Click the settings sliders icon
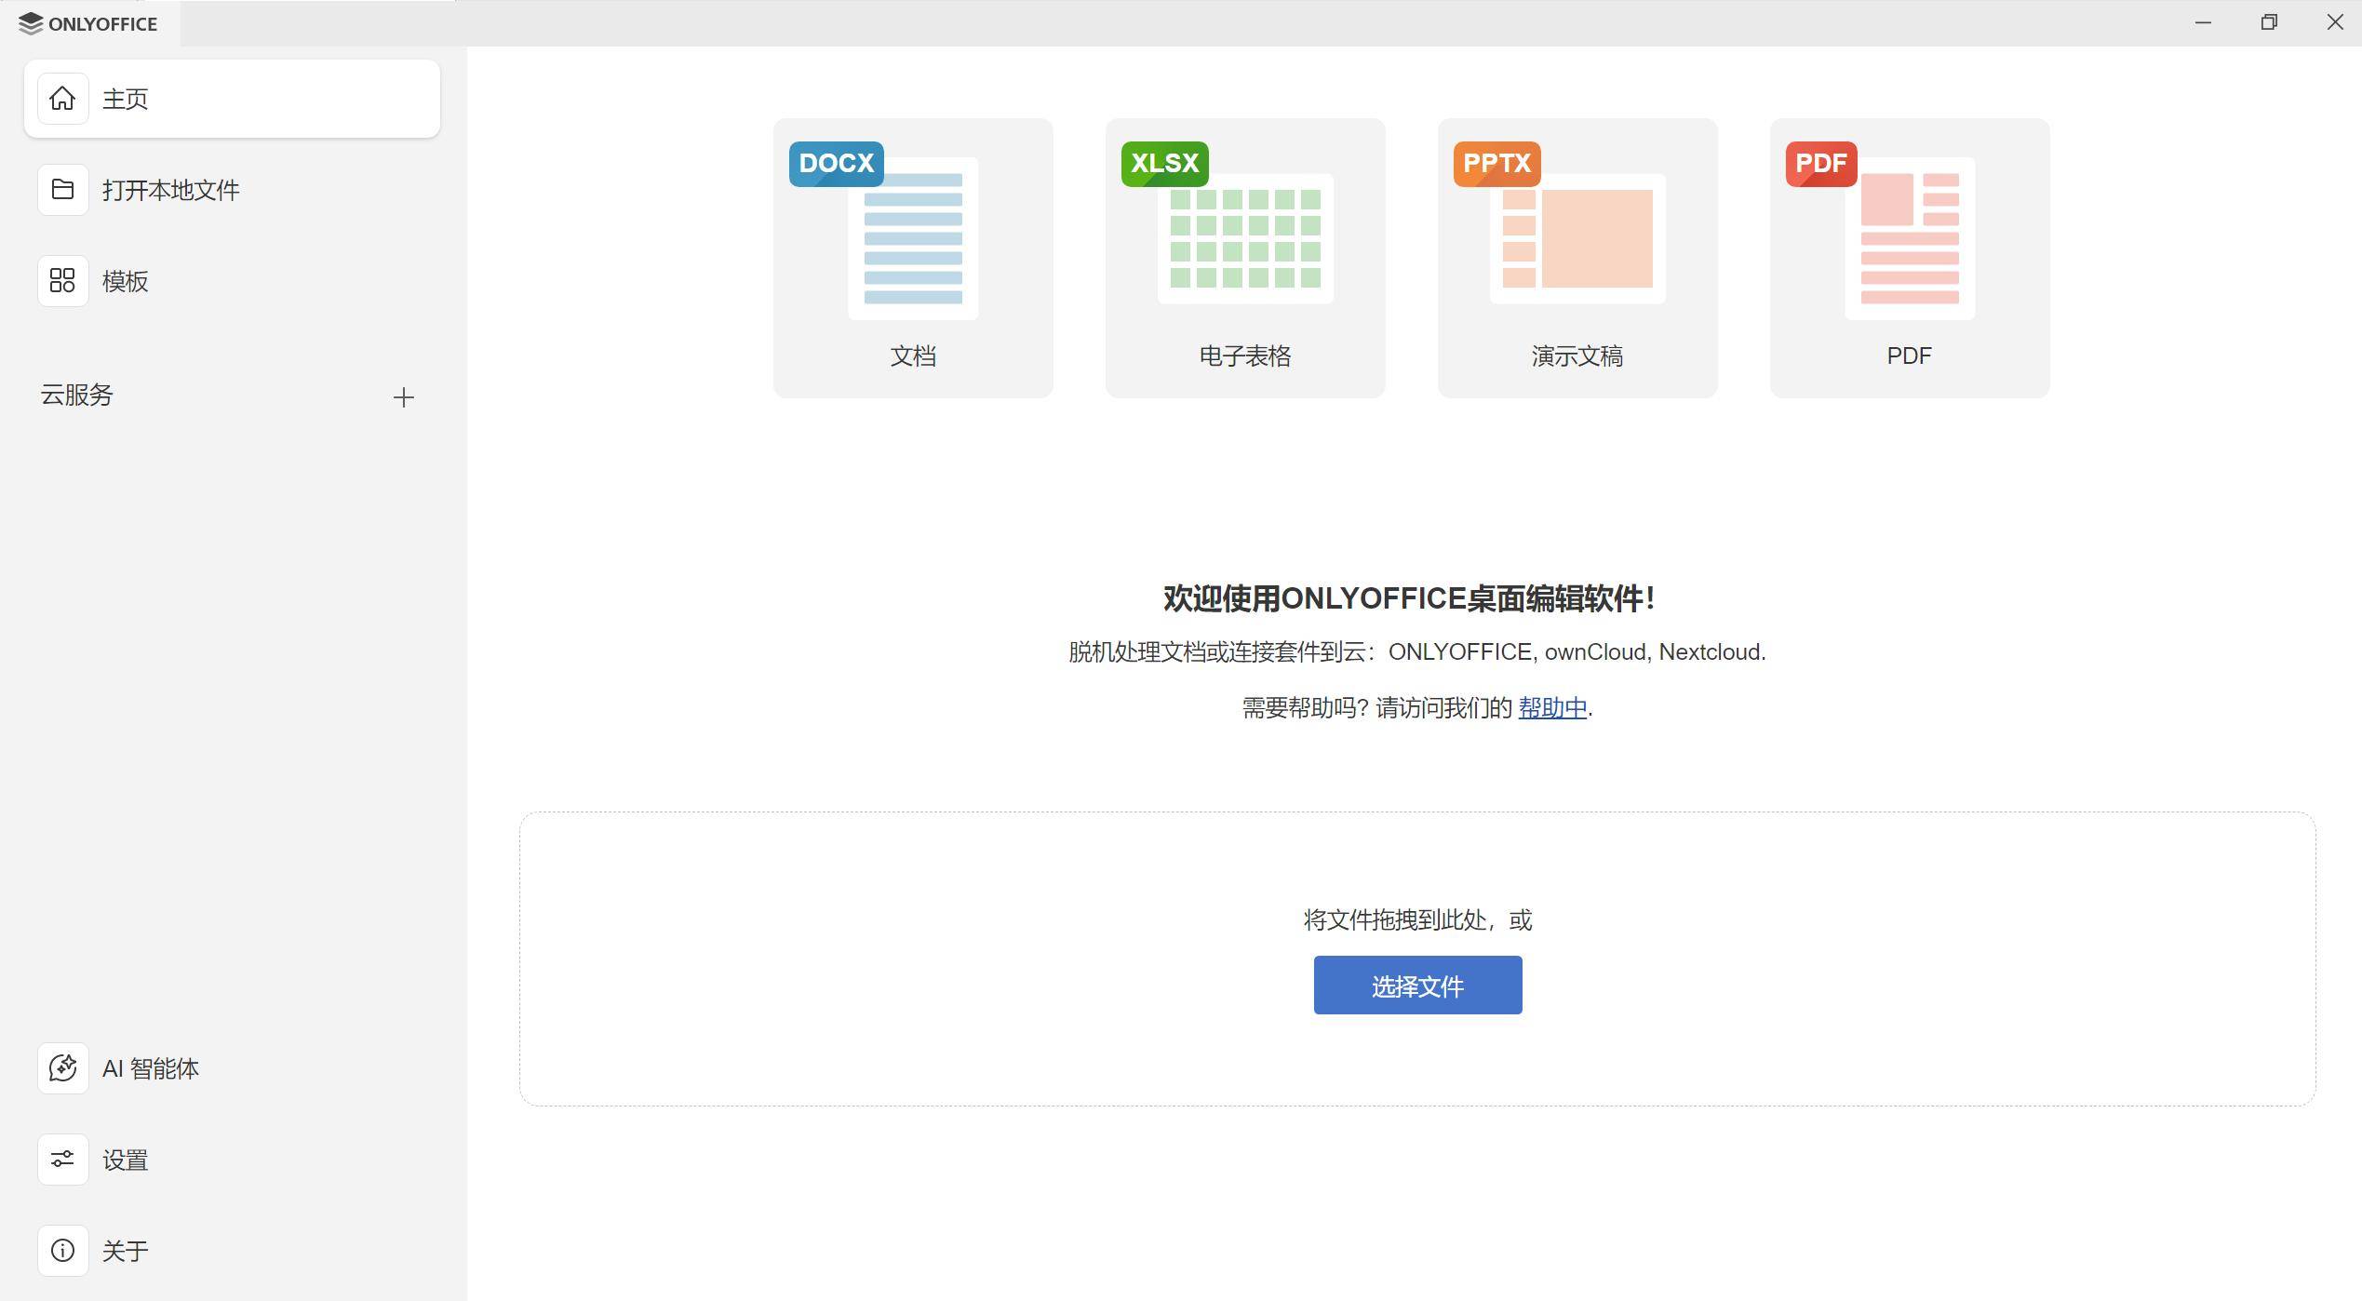Image resolution: width=2362 pixels, height=1301 pixels. pos(62,1160)
